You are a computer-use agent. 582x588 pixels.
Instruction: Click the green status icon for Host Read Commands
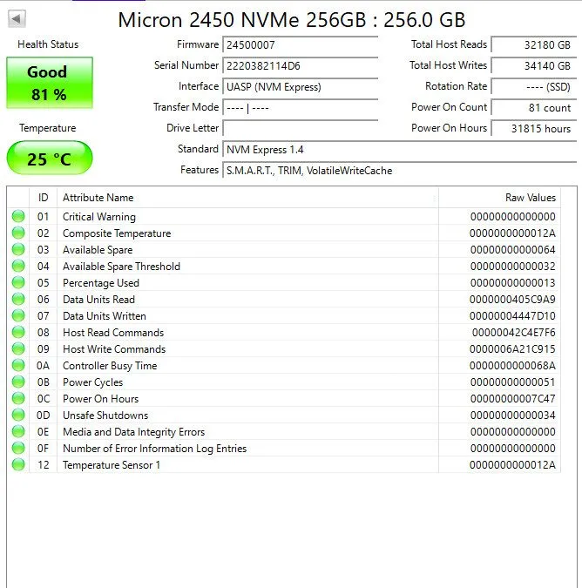tap(18, 332)
